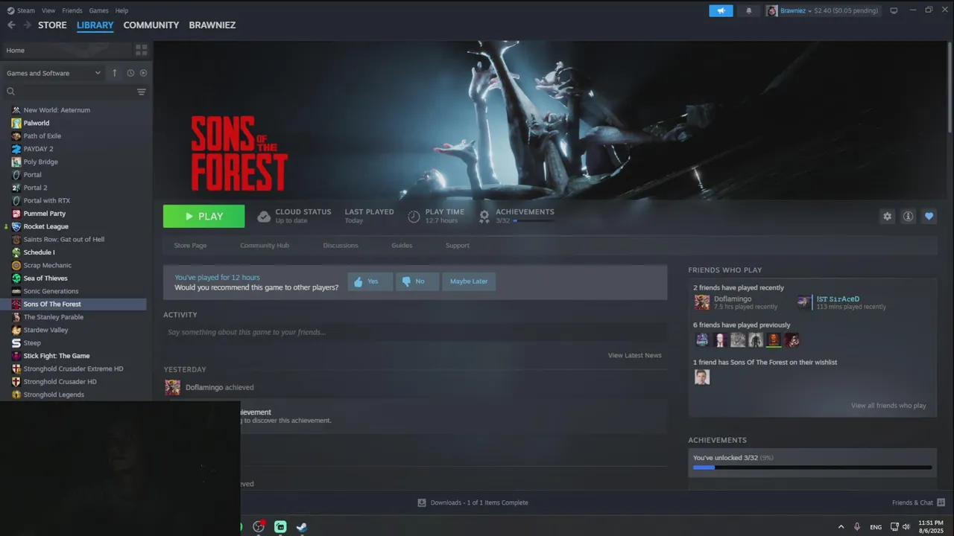Show hidden system tray icons
Screen dimensions: 954x536
tap(841, 526)
